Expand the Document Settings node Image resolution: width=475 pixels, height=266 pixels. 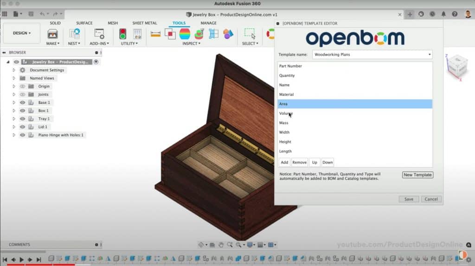[13, 70]
